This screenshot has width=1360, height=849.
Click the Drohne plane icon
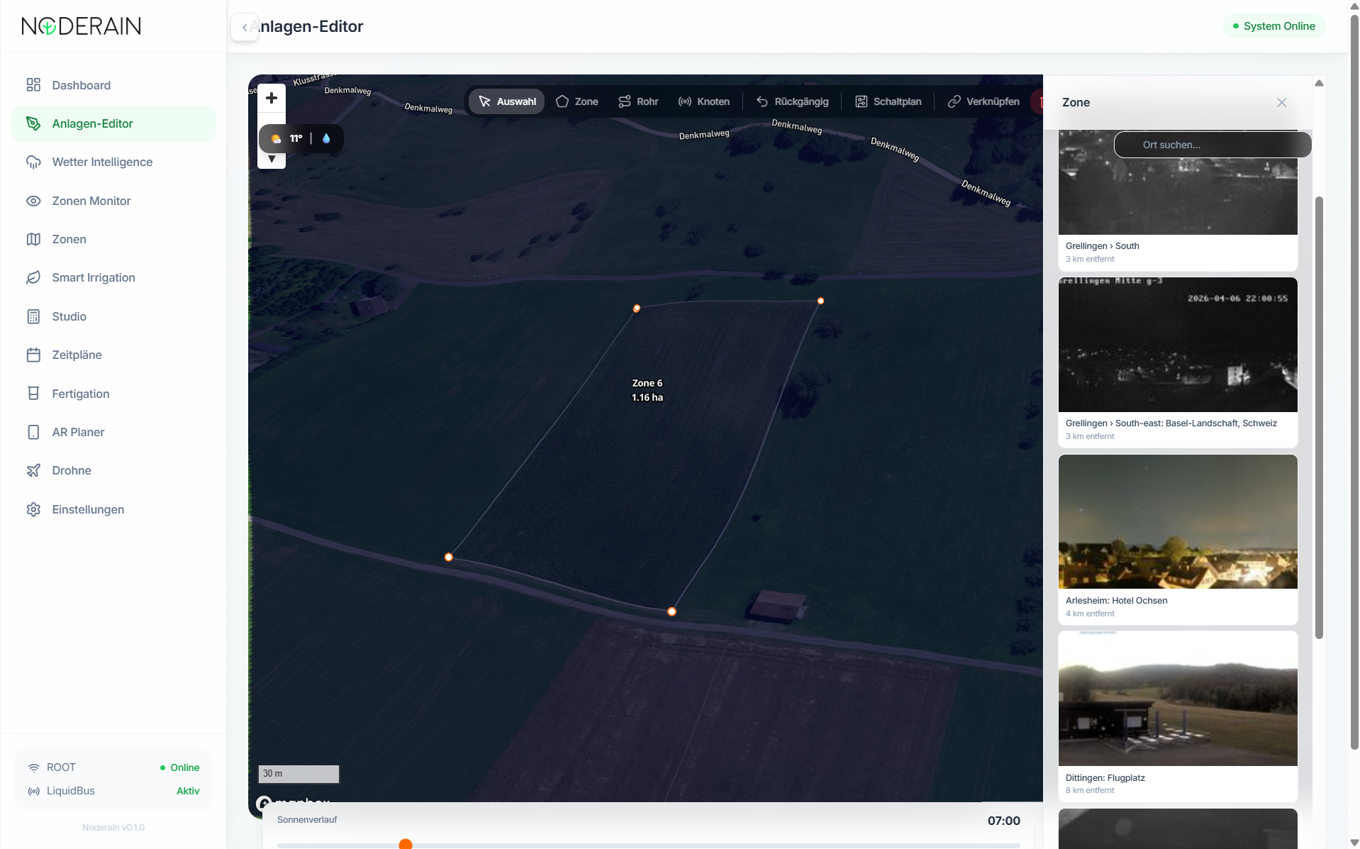click(x=33, y=470)
